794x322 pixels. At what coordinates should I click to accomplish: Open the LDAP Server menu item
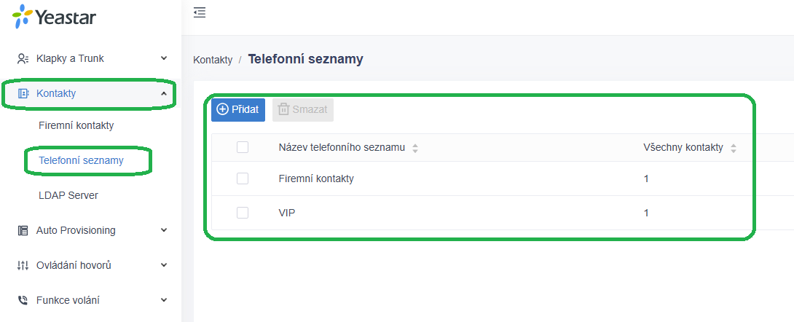pyautogui.click(x=68, y=195)
